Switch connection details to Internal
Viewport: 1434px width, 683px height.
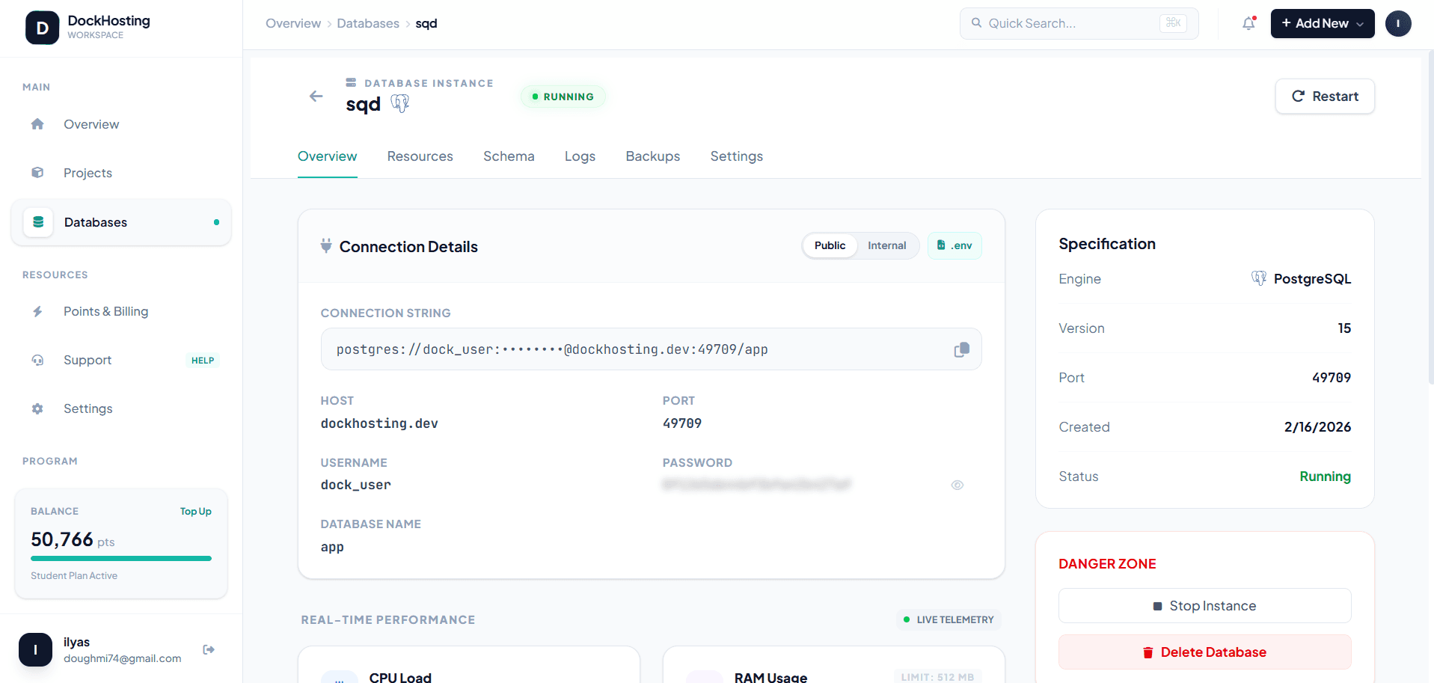[x=886, y=245]
